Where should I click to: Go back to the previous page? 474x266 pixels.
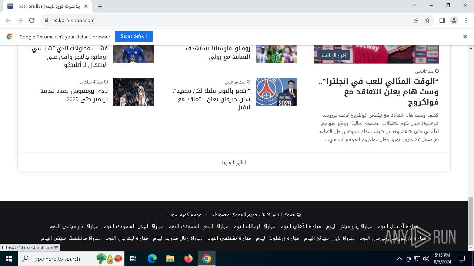point(8,21)
